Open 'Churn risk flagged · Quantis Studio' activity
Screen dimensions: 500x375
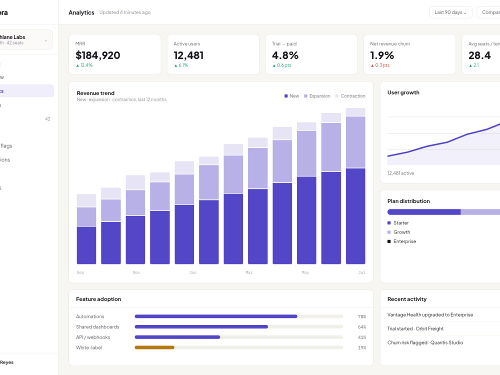pos(440,342)
